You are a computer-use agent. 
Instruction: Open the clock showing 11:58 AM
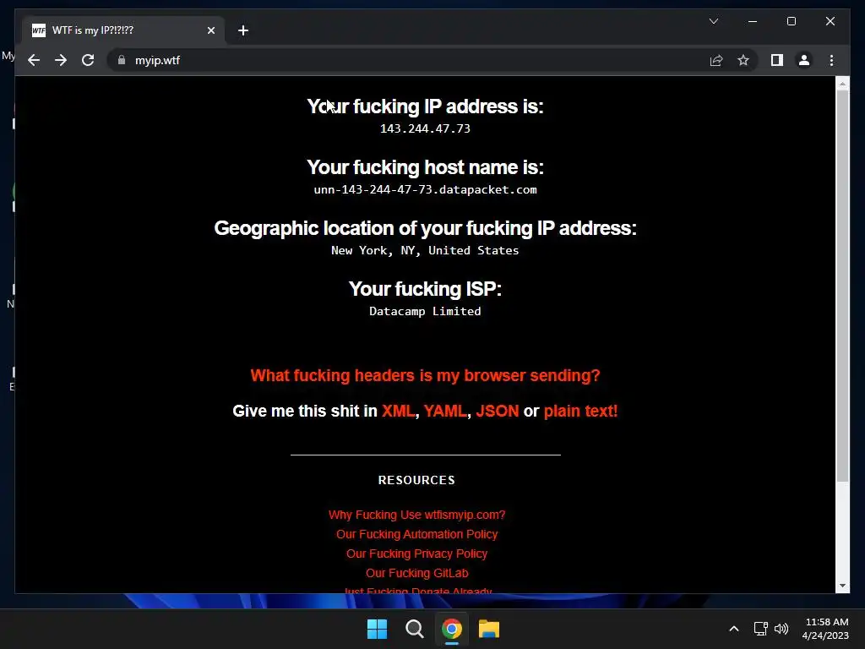[x=825, y=629]
